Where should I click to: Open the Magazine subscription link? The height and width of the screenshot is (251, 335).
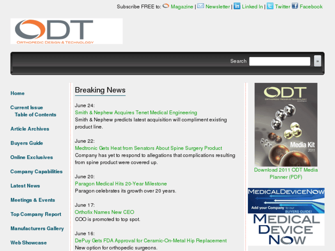point(182,6)
